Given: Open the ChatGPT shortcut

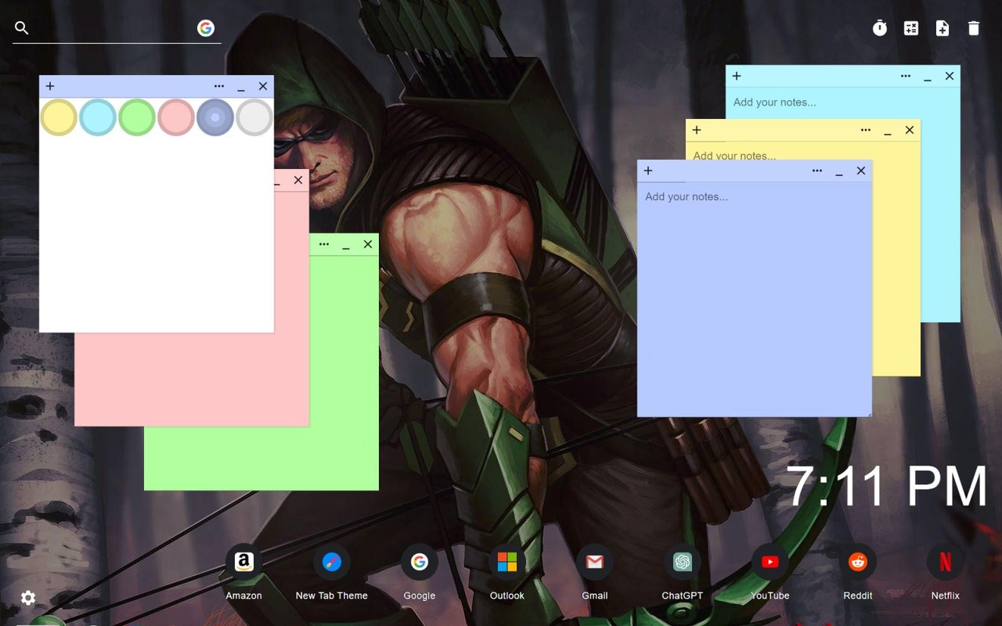Looking at the screenshot, I should [x=683, y=562].
